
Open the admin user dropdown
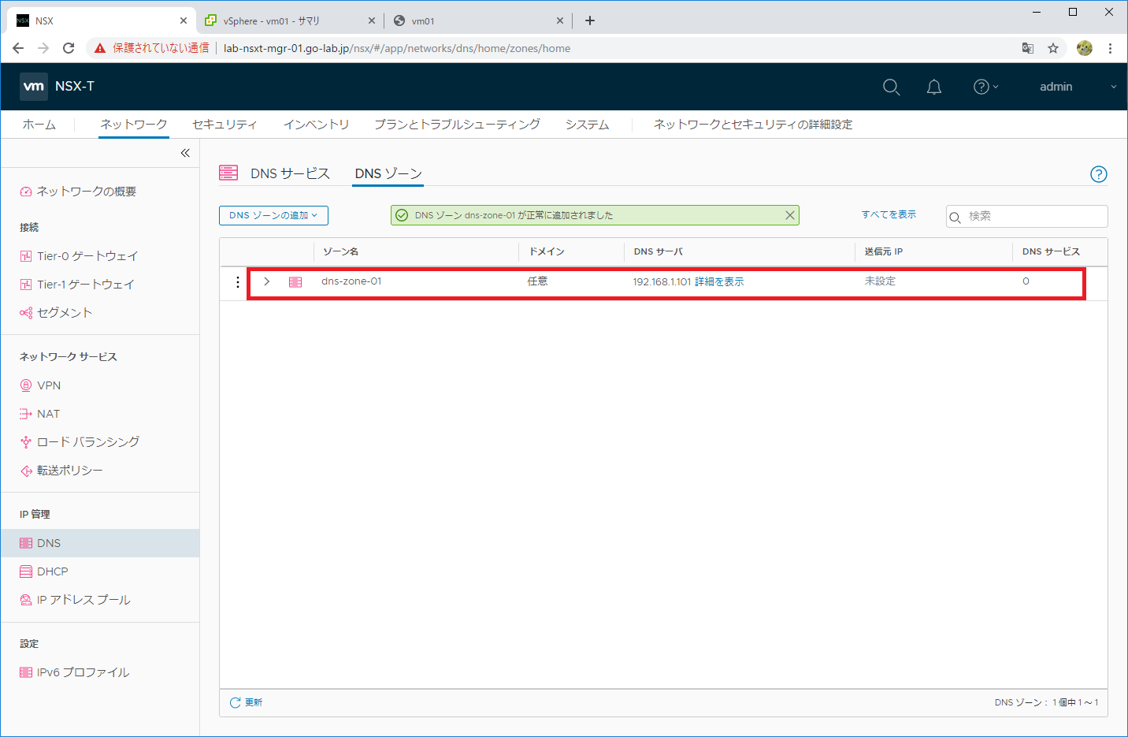click(x=1078, y=87)
